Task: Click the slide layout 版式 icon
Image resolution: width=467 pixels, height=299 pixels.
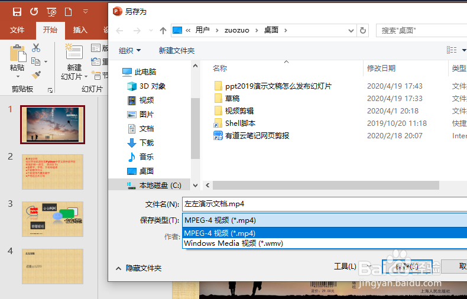Action: (x=96, y=48)
